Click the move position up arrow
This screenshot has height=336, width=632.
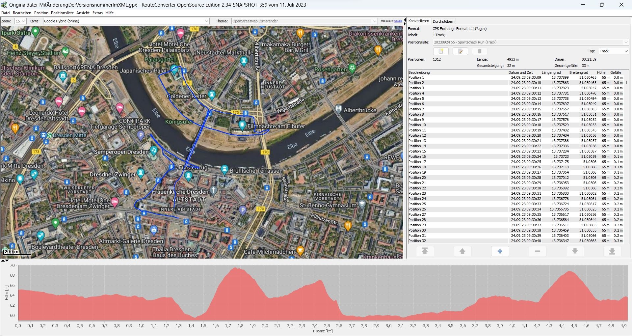(462, 251)
